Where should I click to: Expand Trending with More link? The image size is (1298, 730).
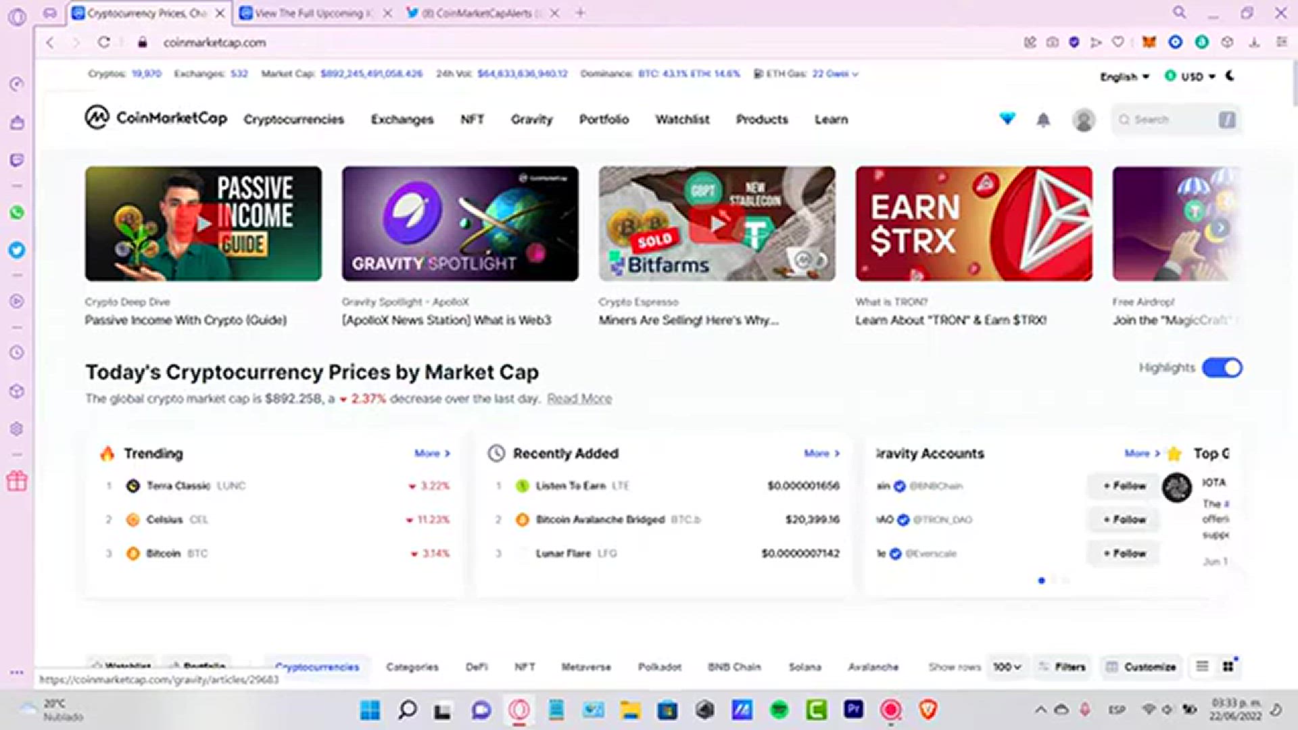tap(432, 454)
